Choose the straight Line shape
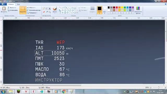This screenshot has height=94, width=167. [x=60, y=8]
